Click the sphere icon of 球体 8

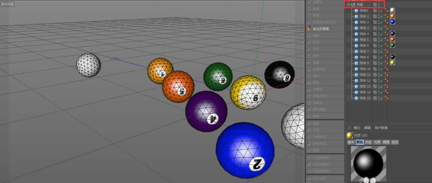click(356, 57)
